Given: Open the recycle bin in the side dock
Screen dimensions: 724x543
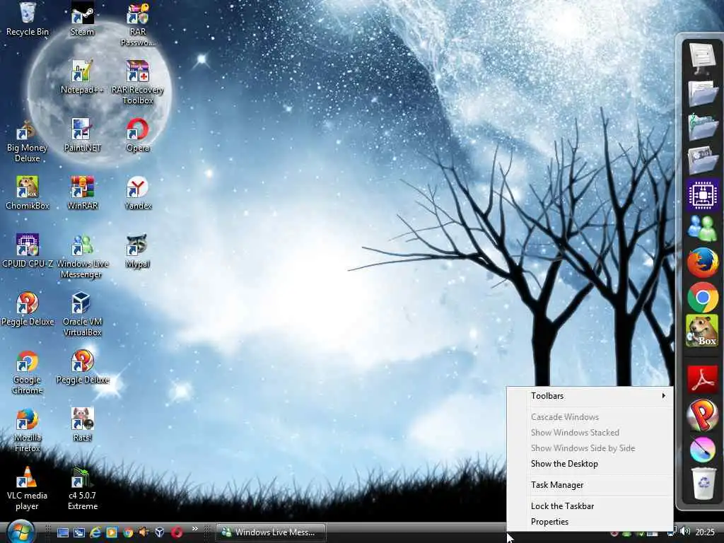Looking at the screenshot, I should [x=702, y=484].
